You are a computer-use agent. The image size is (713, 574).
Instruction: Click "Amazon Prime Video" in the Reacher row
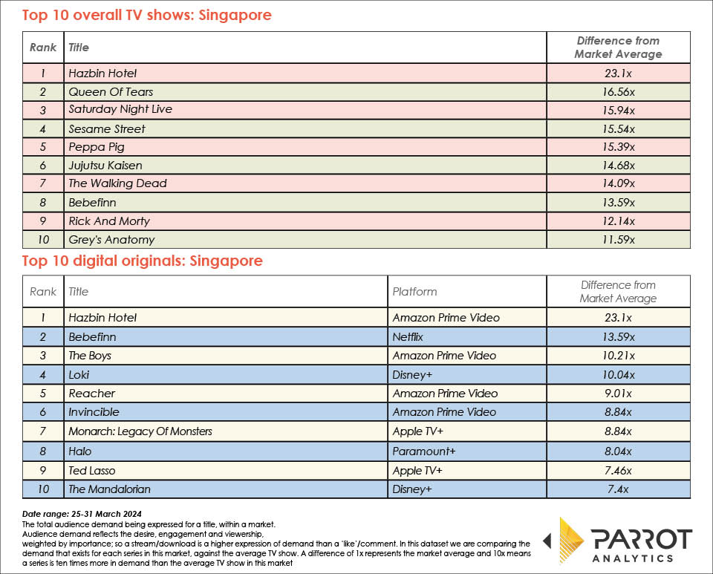tap(445, 393)
